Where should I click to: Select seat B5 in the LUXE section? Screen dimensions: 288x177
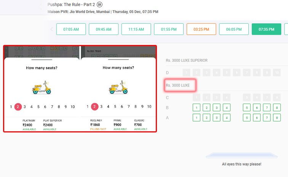tap(247, 108)
